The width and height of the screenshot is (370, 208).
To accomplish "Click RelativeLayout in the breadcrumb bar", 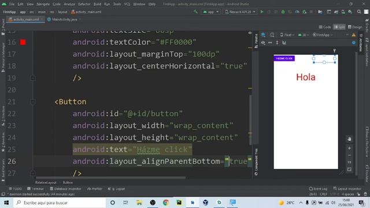I will pos(46,183).
